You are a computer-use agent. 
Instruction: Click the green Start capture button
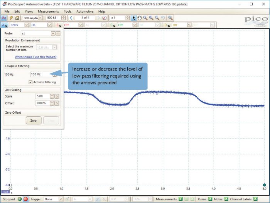point(20,199)
